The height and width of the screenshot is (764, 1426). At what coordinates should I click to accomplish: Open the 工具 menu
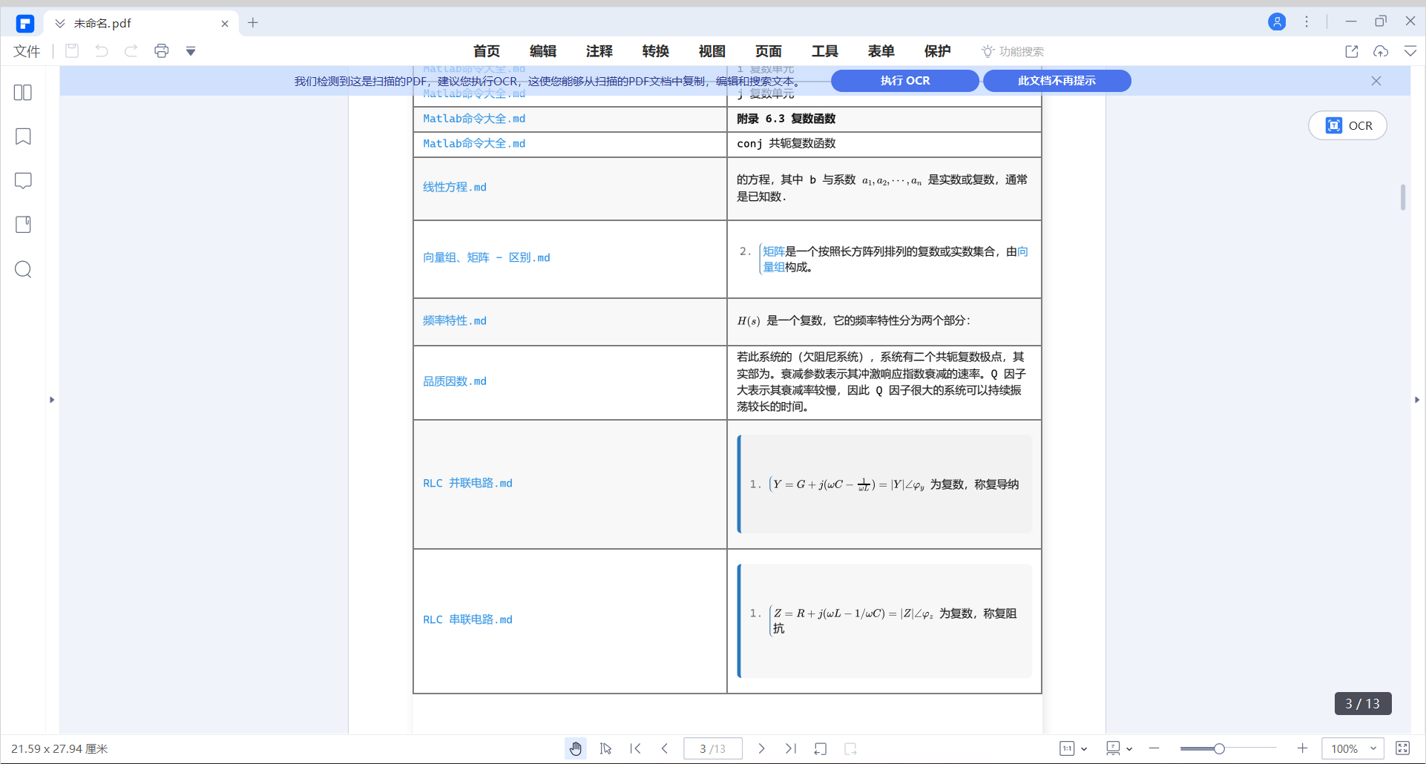click(824, 51)
